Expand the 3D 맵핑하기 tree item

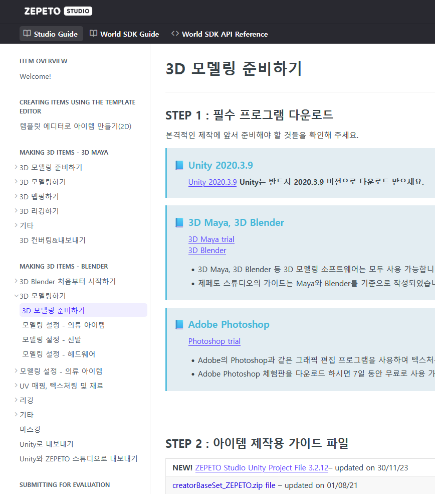(x=16, y=196)
